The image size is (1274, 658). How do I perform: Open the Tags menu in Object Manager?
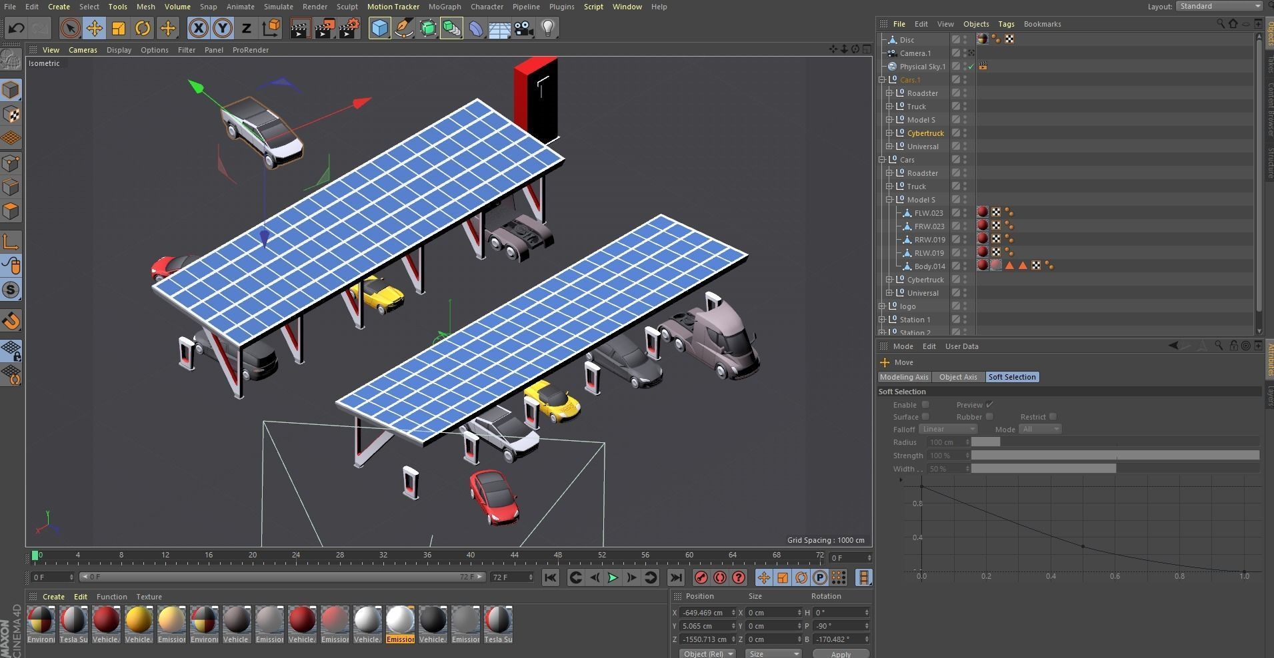1006,24
